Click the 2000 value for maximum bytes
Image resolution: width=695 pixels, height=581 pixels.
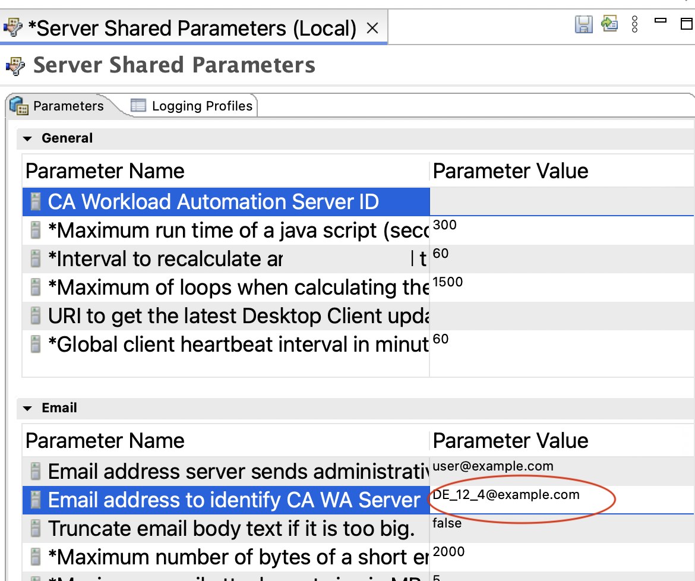coord(448,552)
